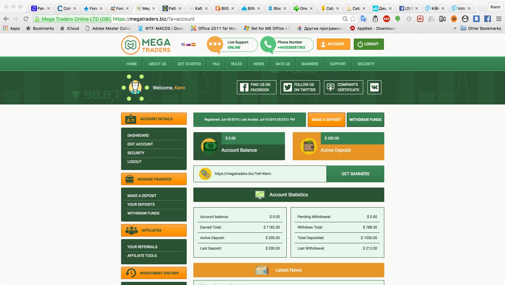505x285 pixels.
Task: Open SECURITY navigation item
Action: [x=366, y=64]
